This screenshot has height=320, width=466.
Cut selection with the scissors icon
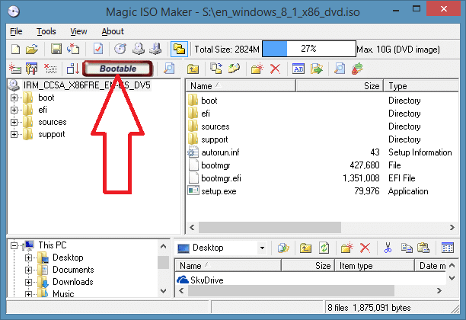(x=388, y=248)
